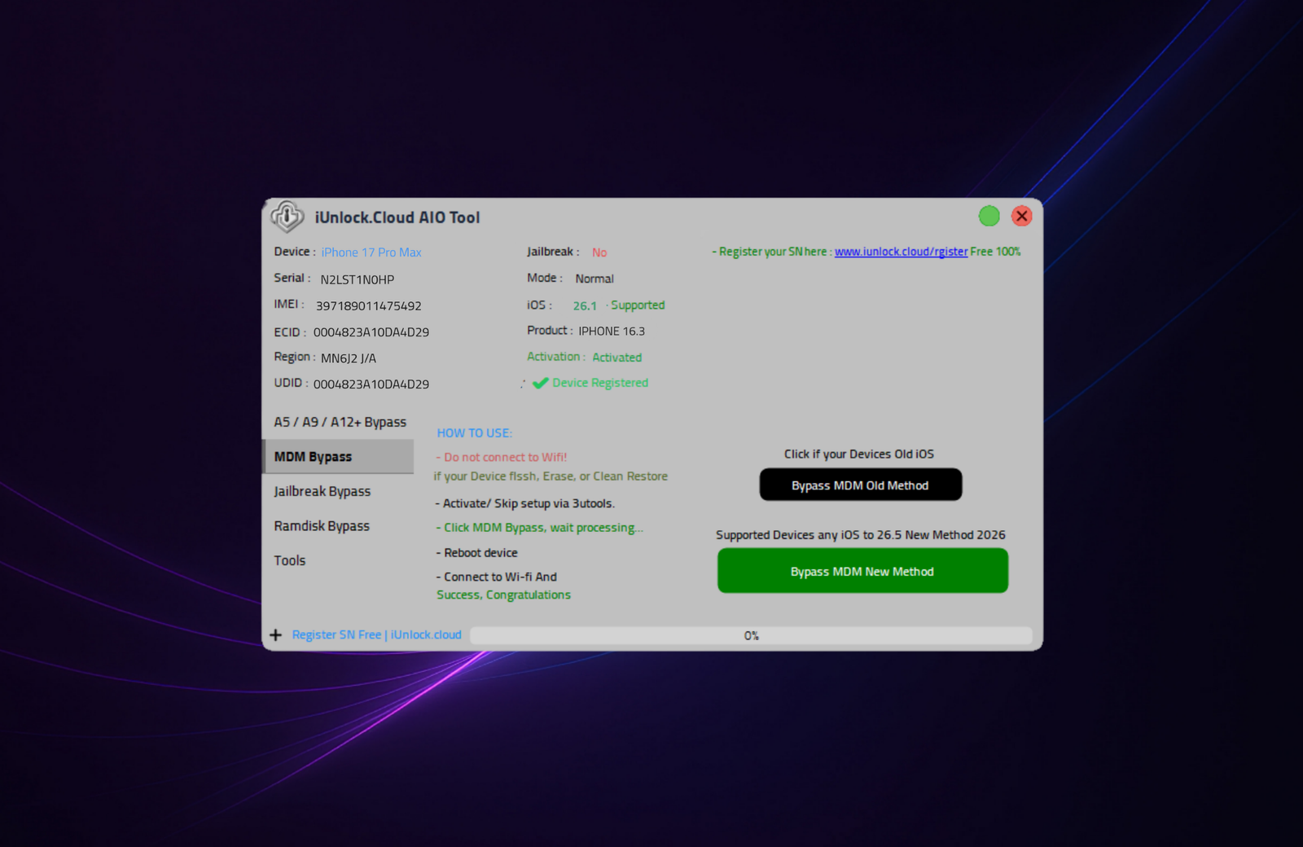Open the A5 / A9 / A12+ Bypass tab
Viewport: 1303px width, 847px height.
(340, 422)
